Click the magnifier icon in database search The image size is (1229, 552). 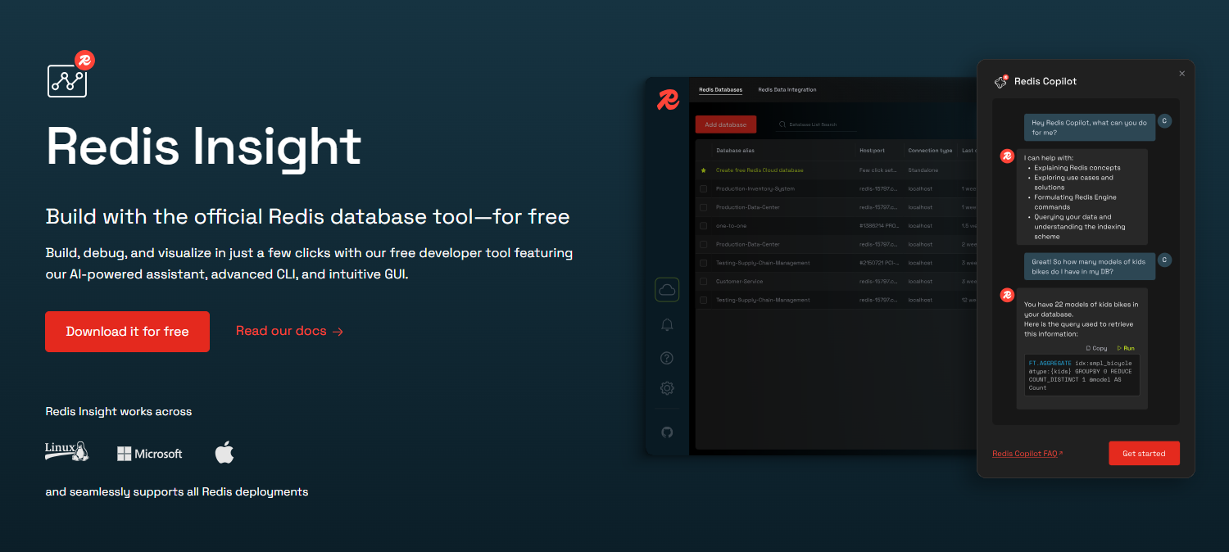782,124
